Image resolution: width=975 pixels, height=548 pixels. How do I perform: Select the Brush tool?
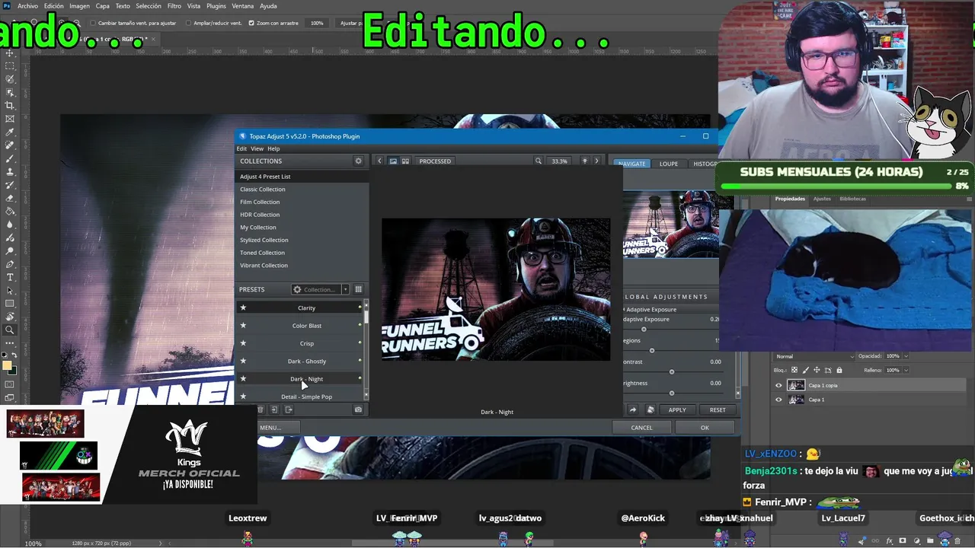[x=10, y=158]
